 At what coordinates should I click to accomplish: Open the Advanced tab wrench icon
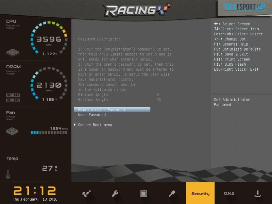click(115, 193)
